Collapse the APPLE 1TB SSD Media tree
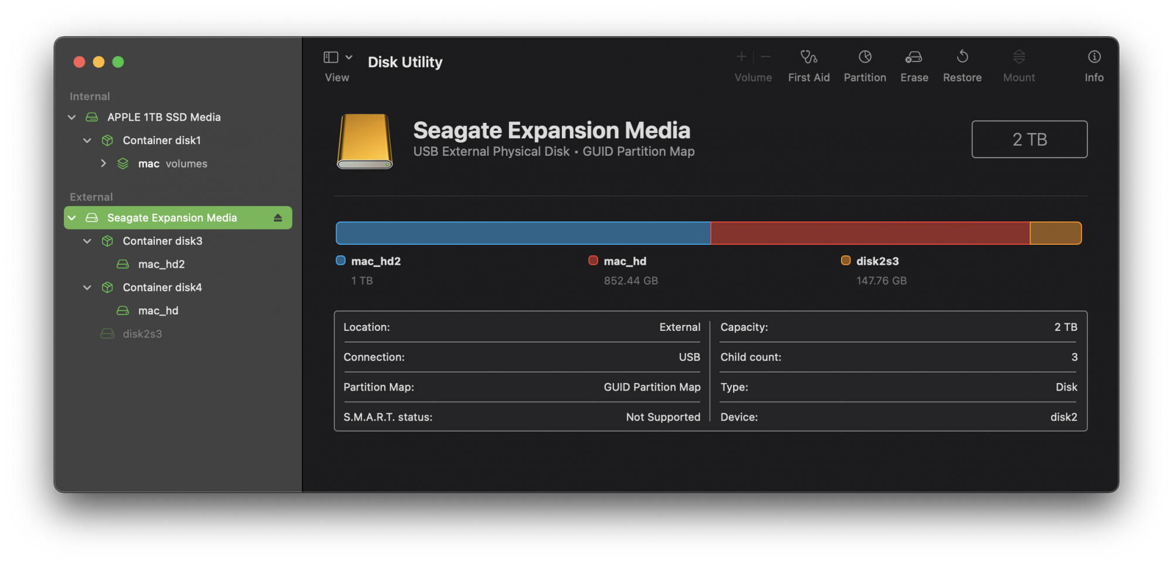Viewport: 1173px width, 564px height. (72, 117)
